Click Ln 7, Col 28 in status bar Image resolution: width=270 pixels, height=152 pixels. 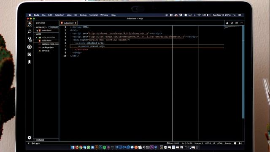coord(187,143)
